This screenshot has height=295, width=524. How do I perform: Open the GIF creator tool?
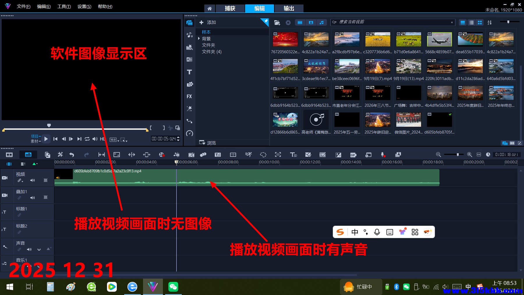[x=353, y=155]
